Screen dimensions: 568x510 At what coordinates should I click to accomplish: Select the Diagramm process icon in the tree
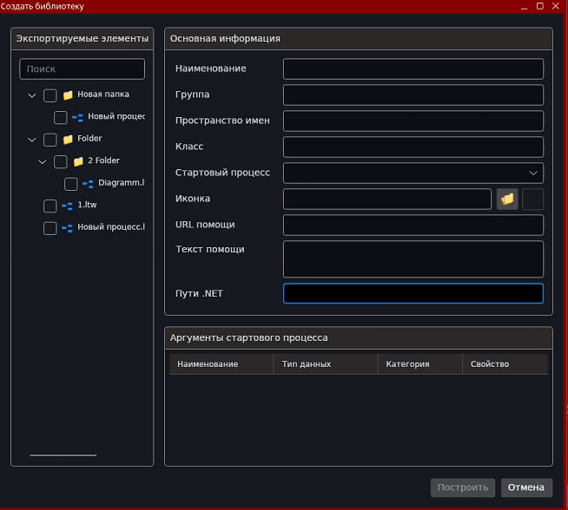[89, 184]
